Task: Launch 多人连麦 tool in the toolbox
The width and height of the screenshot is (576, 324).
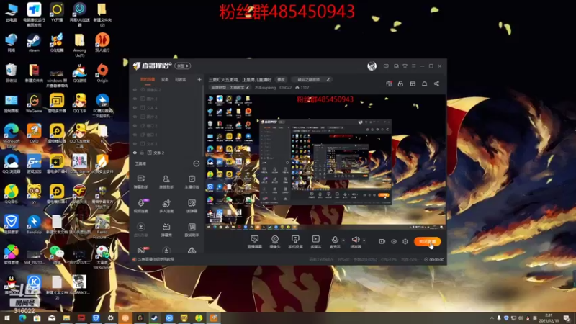Action: click(166, 206)
